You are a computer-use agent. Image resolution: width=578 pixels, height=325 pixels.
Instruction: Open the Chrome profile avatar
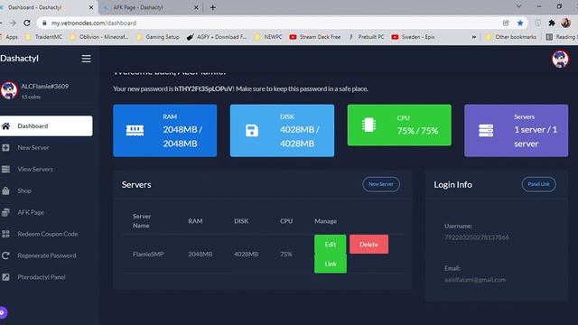click(566, 23)
